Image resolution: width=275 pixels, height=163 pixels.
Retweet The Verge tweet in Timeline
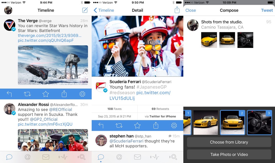(x=27, y=94)
